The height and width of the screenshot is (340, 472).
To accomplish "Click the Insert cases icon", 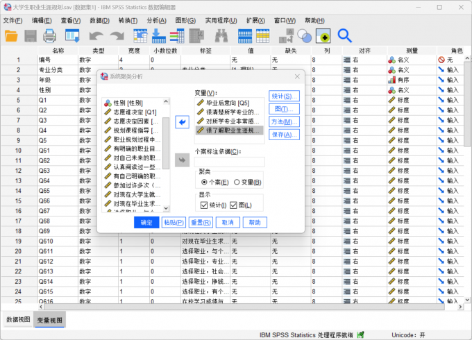I will tap(245, 36).
